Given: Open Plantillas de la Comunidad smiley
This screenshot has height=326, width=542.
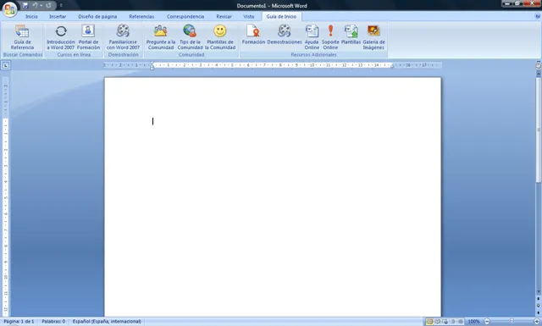Looking at the screenshot, I should pos(220,37).
